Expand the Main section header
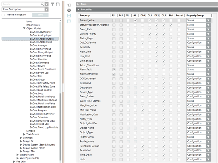This screenshot has width=218, height=163. pyautogui.click(x=78, y=4)
